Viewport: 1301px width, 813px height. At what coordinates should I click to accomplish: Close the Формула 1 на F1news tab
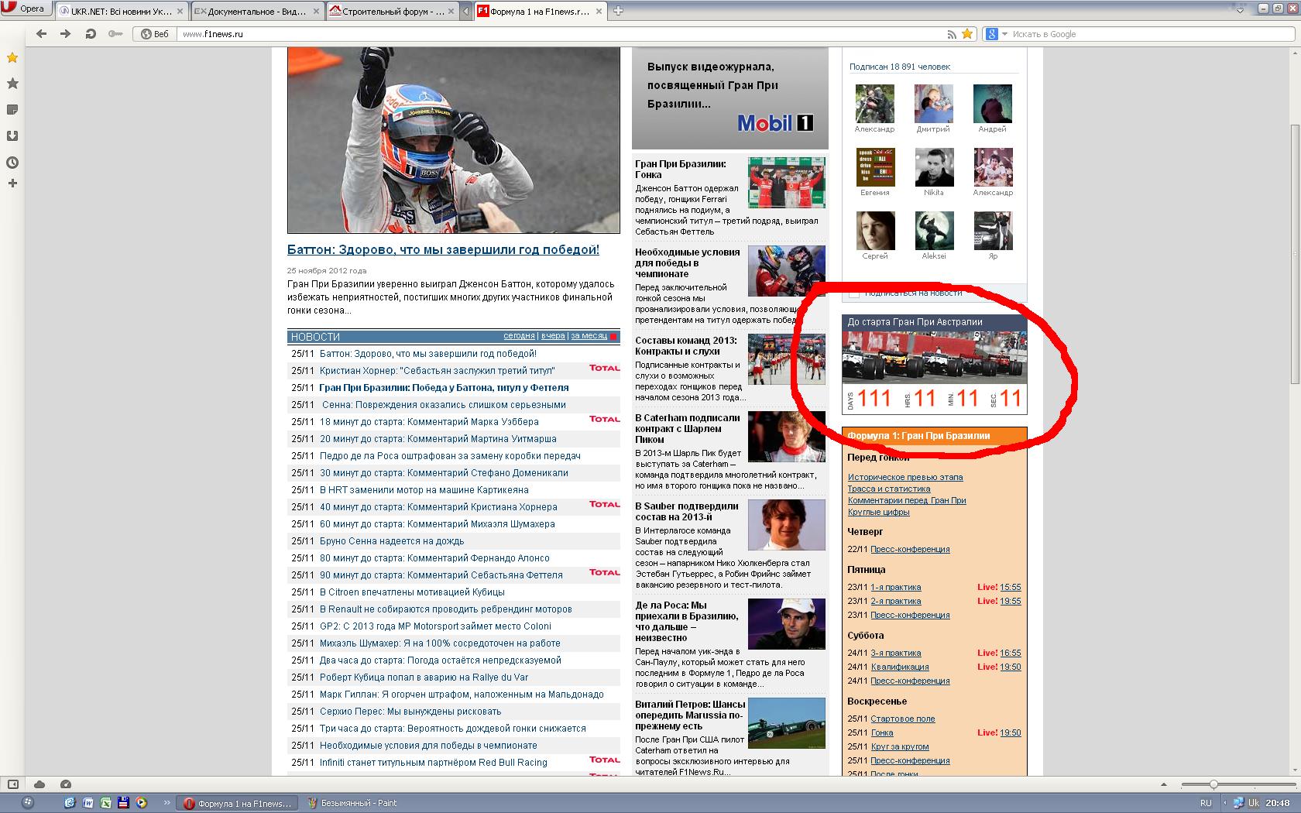(600, 12)
